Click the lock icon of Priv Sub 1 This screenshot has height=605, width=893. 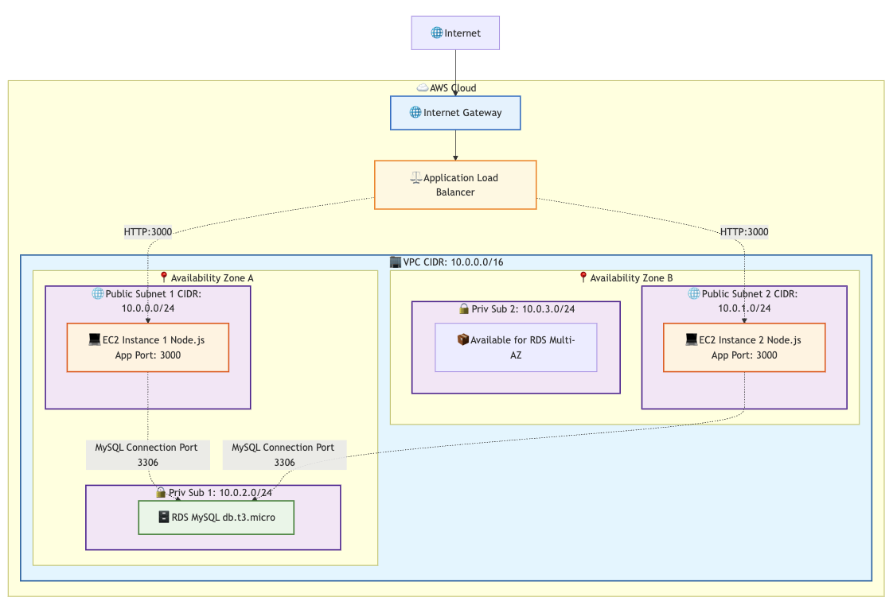coord(161,492)
